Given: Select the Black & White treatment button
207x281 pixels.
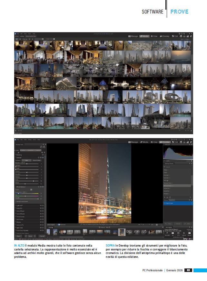Looking at the screenshot, I should pos(36,160).
